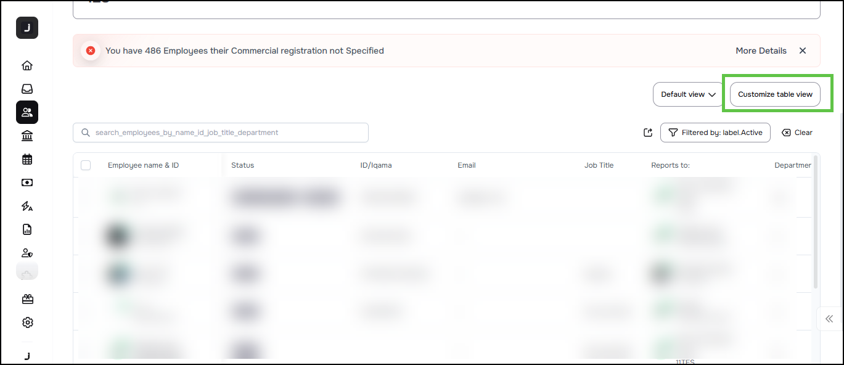Open the reports chart document icon
This screenshot has height=365, width=844.
click(x=27, y=229)
